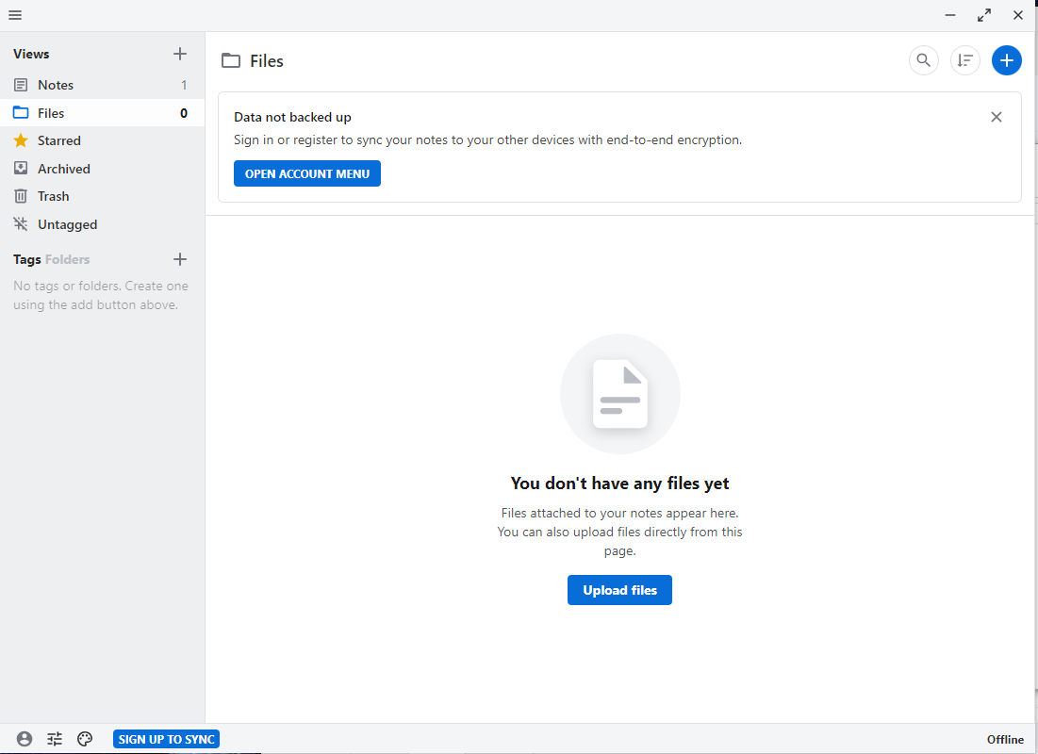Open the account menu icon in footer
Viewport: 1038px width, 754px height.
click(x=25, y=739)
